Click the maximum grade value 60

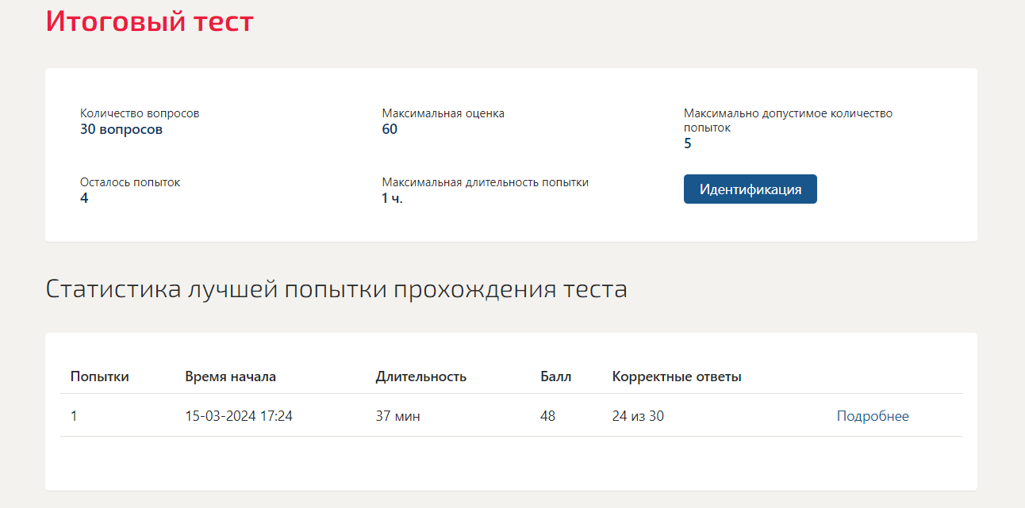pos(390,129)
